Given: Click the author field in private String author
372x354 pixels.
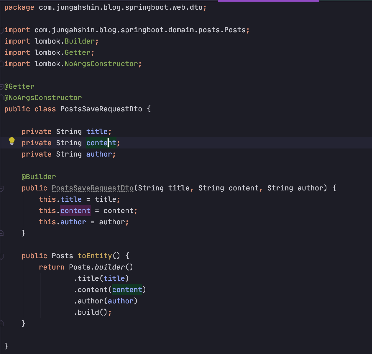Looking at the screenshot, I should pyautogui.click(x=99, y=154).
